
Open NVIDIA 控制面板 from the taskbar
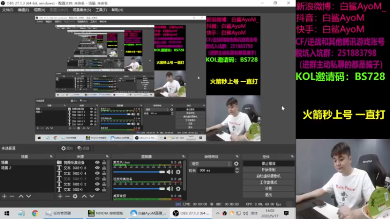[106, 213]
